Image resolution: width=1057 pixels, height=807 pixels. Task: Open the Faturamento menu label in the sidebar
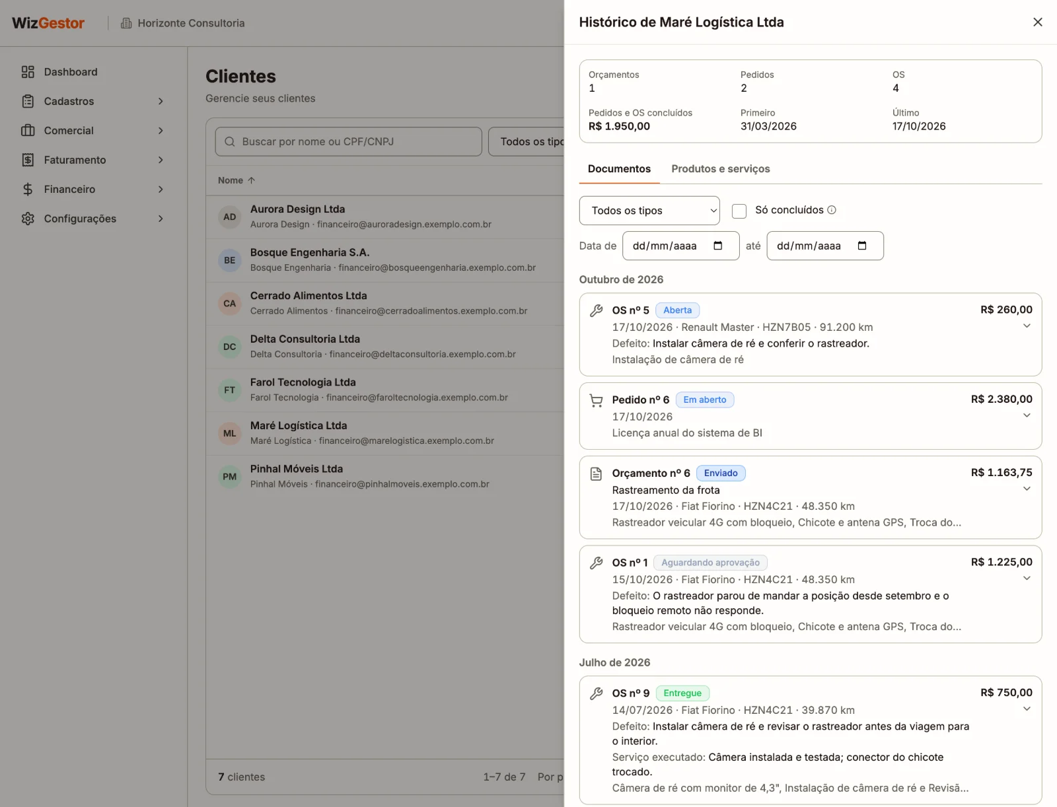pyautogui.click(x=75, y=160)
